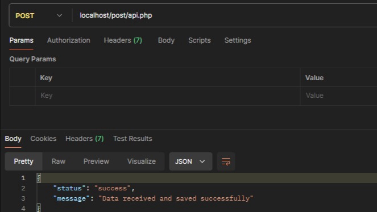Select the response Body tab
This screenshot has width=377, height=212.
click(x=13, y=139)
